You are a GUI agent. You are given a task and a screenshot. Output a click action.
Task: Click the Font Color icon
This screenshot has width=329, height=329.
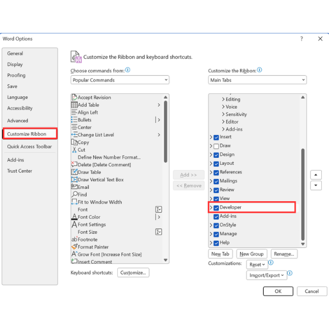[74, 217]
